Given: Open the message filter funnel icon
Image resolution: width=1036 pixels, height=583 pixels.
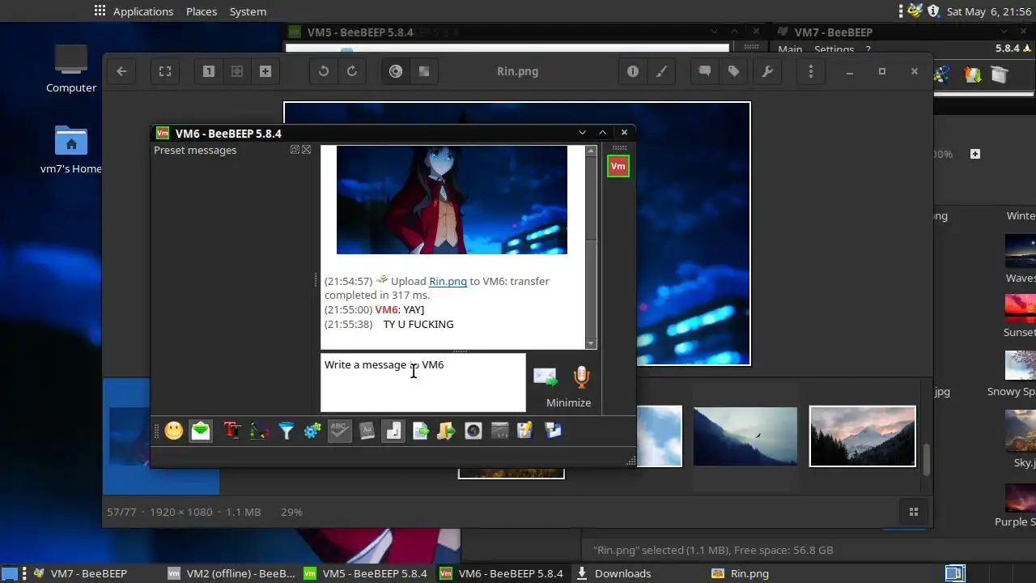Looking at the screenshot, I should [287, 431].
